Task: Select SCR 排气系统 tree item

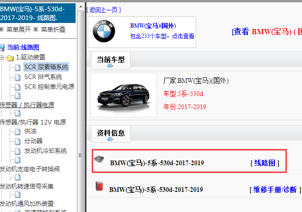Action: pos(43,77)
